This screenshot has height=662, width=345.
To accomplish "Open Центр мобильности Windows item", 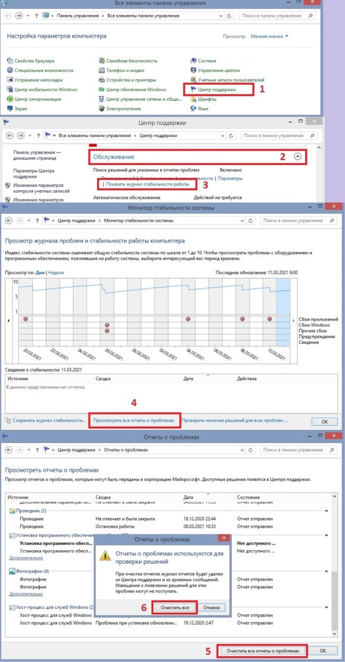I will pos(42,89).
